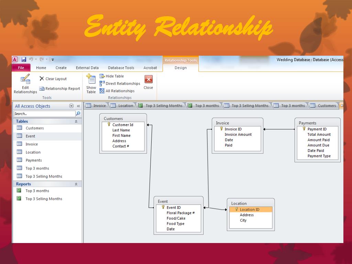Switch to the Acrobat ribbon tab
The height and width of the screenshot is (264, 352).
click(150, 68)
